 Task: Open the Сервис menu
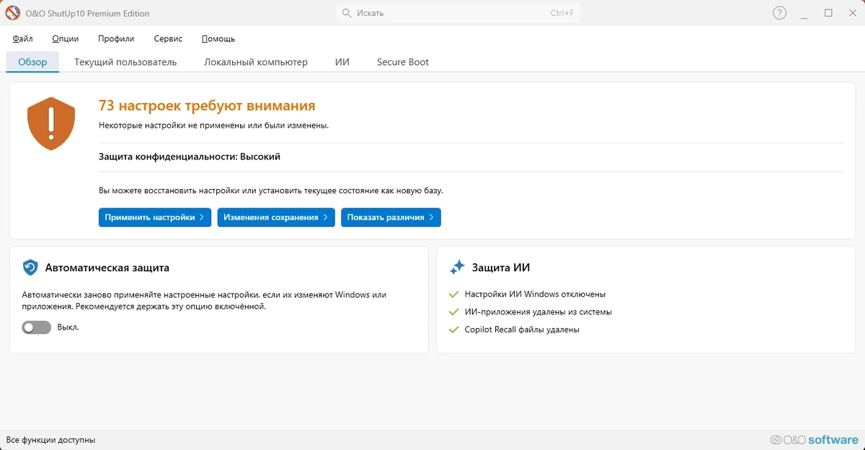pos(168,39)
